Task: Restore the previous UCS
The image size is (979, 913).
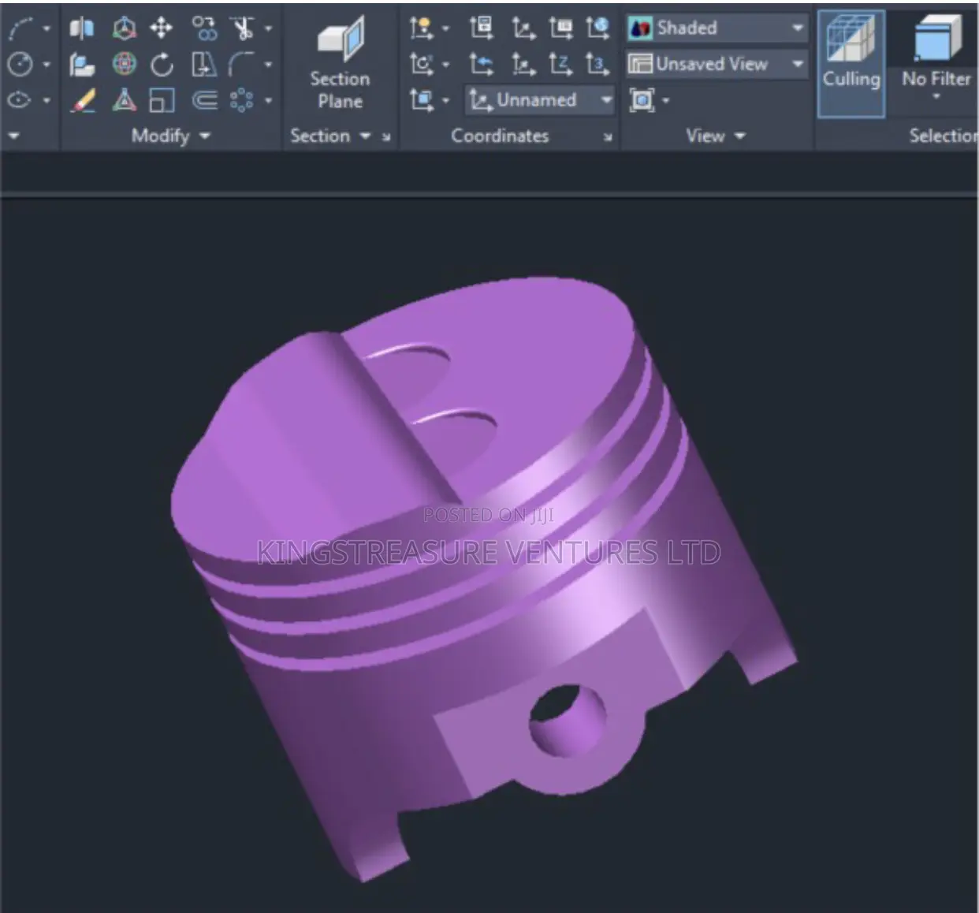Action: click(x=481, y=65)
